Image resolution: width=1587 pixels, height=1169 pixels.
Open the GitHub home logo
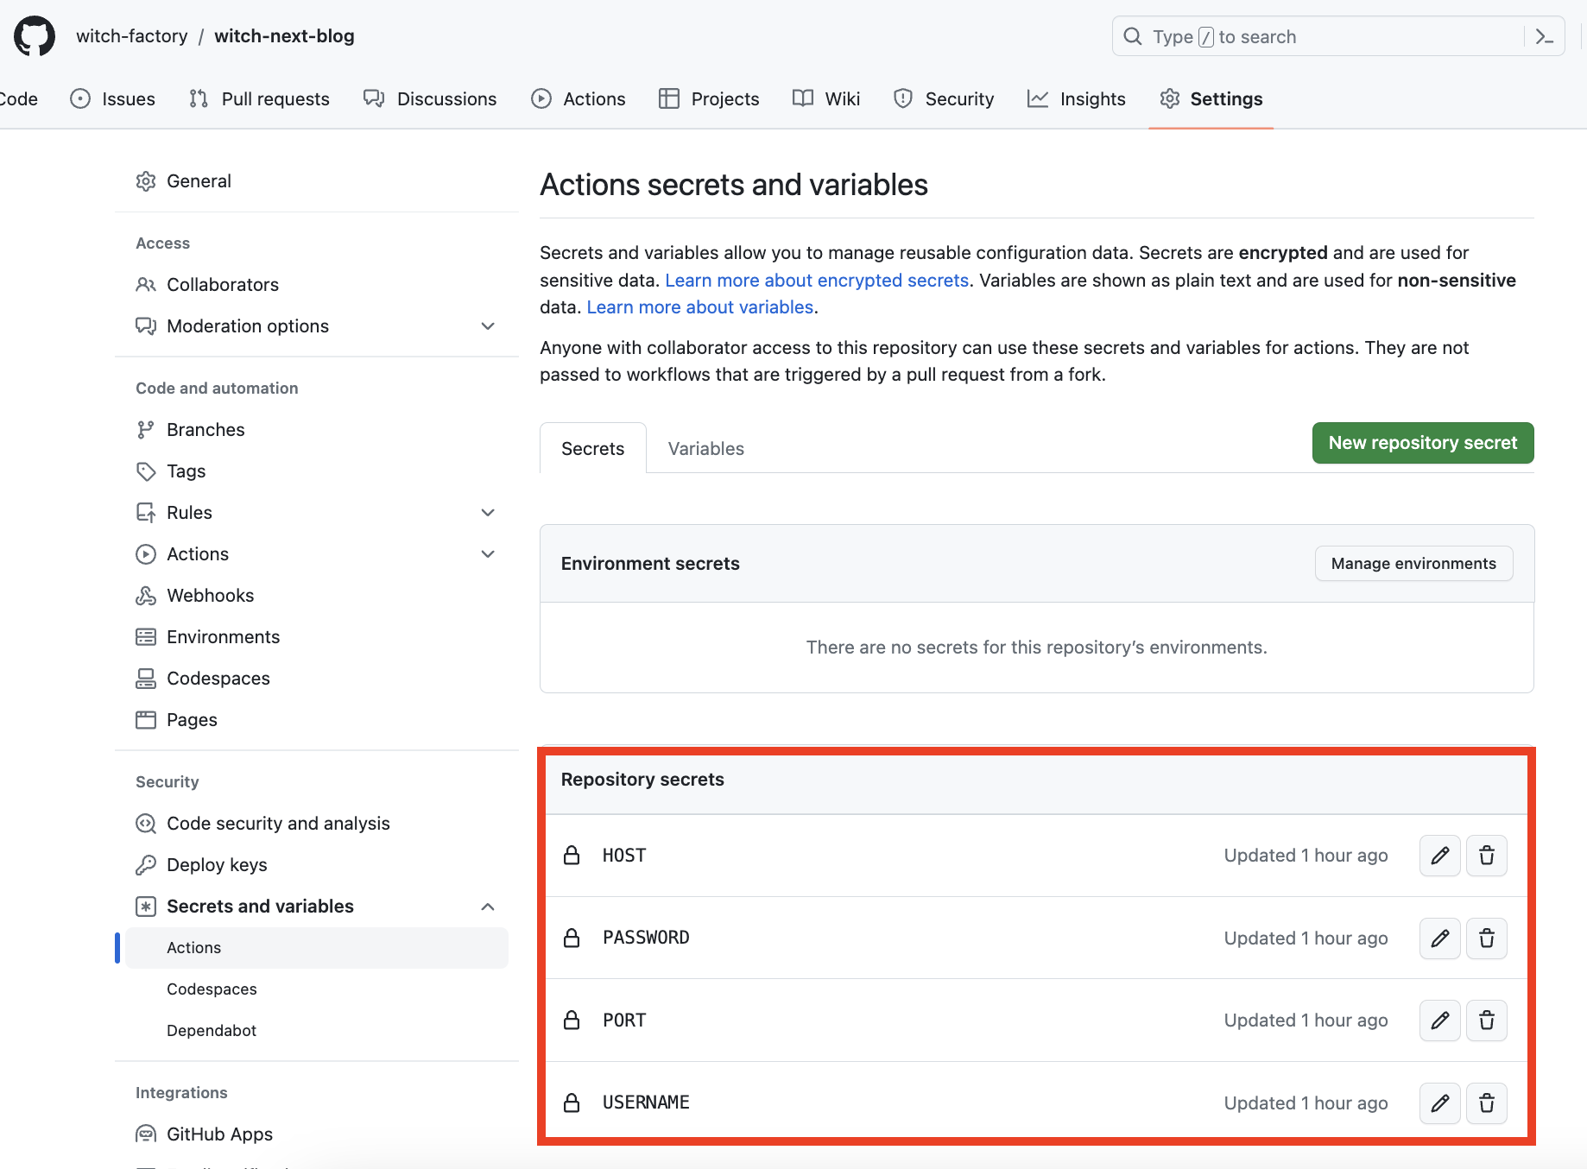[35, 35]
